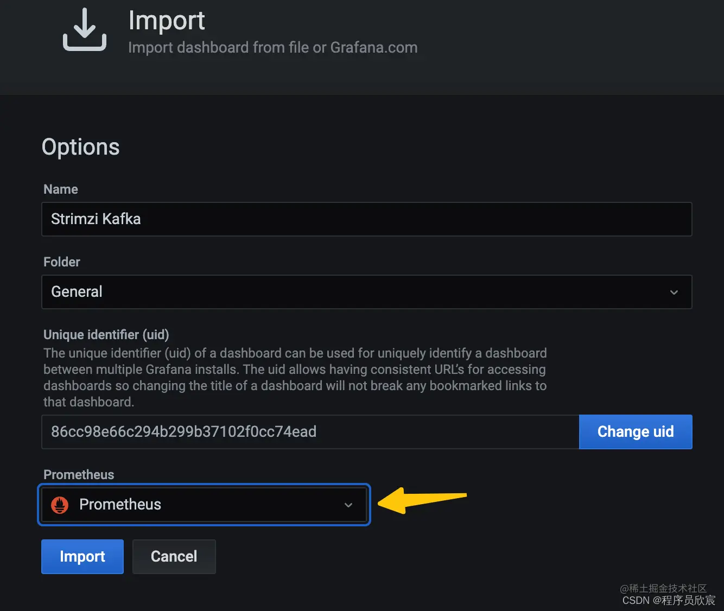This screenshot has width=724, height=611.
Task: Click the Cancel button
Action: tap(174, 556)
